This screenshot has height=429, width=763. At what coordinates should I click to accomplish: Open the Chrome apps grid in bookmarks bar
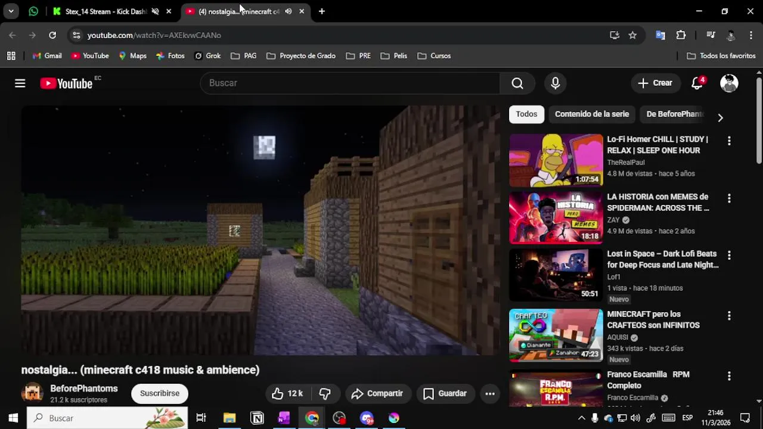pyautogui.click(x=11, y=56)
